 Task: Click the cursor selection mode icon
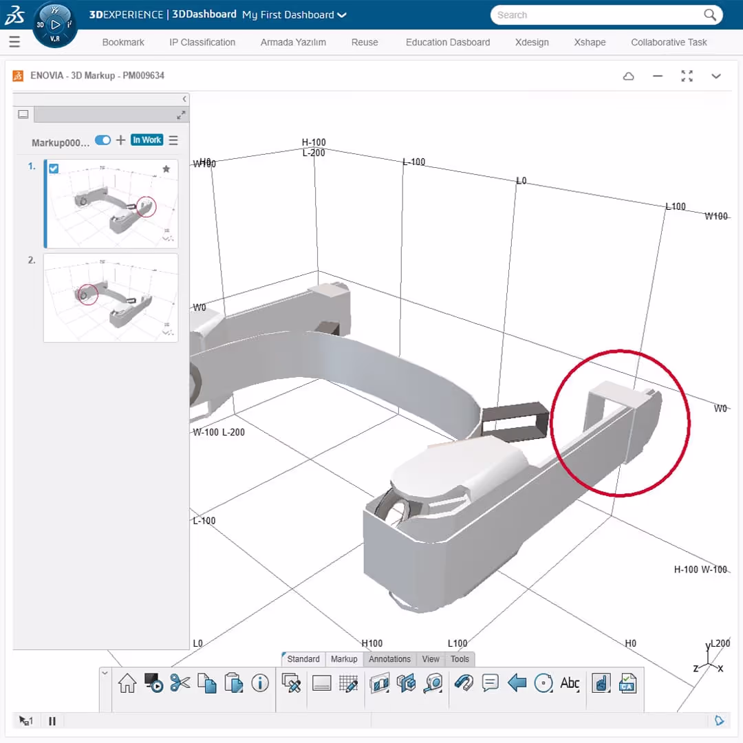coord(25,721)
